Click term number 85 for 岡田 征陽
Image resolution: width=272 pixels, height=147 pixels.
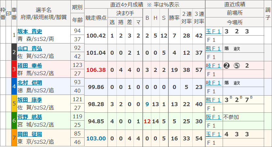(77, 133)
